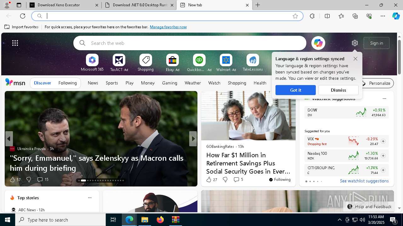This screenshot has width=403, height=226.
Task: Open TaxACT quick link tile
Action: pos(119,63)
